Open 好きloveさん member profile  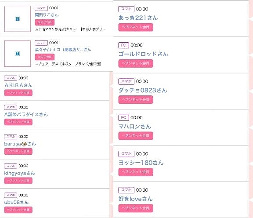[x=136, y=199]
